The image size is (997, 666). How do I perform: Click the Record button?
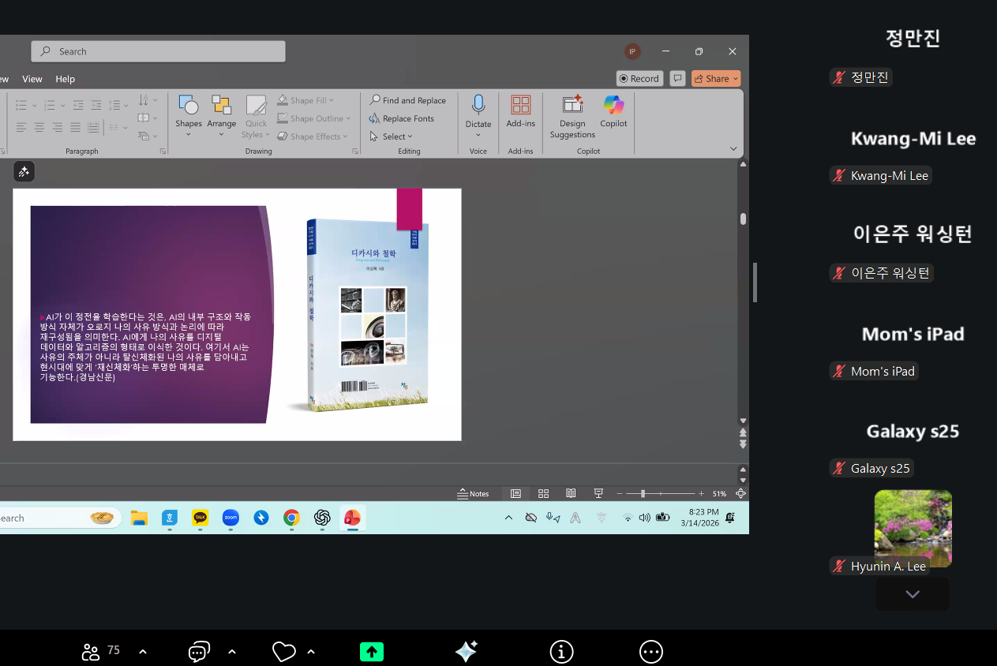(639, 78)
